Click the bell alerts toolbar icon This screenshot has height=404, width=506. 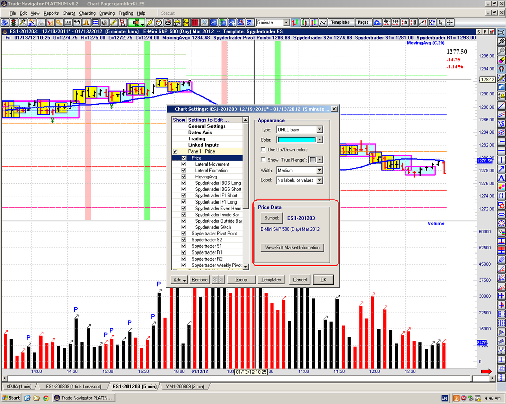[86, 23]
